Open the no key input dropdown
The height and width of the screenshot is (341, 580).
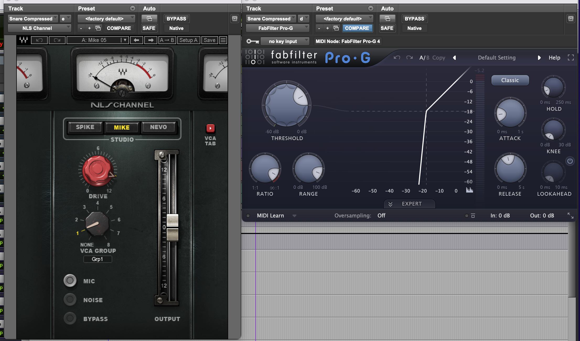[285, 41]
